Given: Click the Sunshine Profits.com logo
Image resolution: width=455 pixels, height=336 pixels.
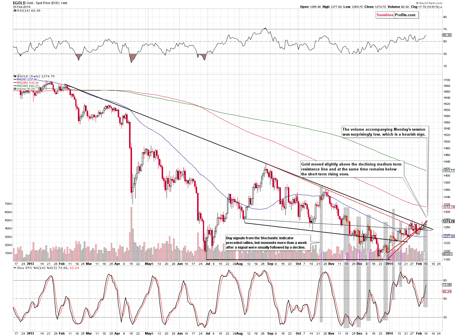Looking at the screenshot, I should tap(397, 15).
